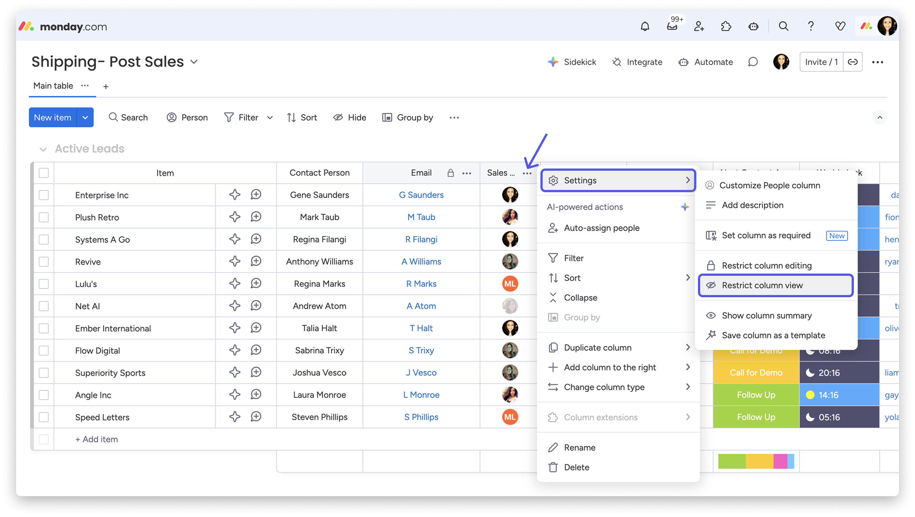Image resolution: width=915 pixels, height=517 pixels.
Task: Toggle the select-all header checkbox
Action: pyautogui.click(x=44, y=173)
